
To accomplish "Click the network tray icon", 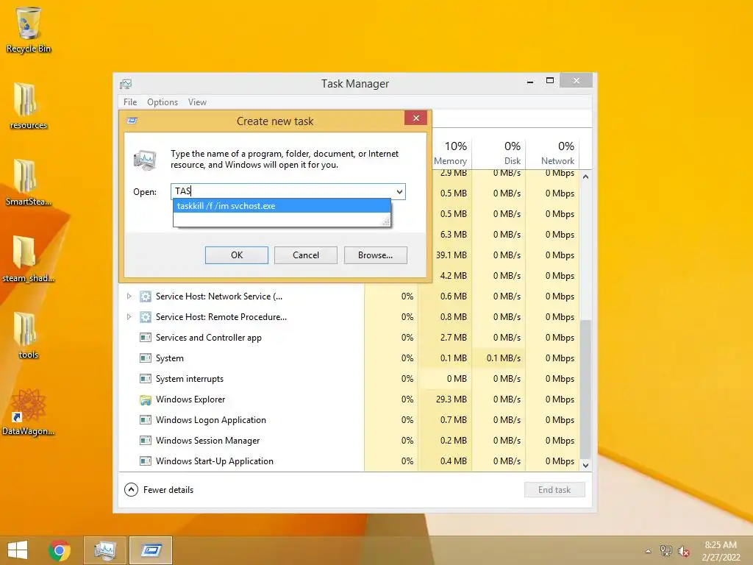I will 666,551.
